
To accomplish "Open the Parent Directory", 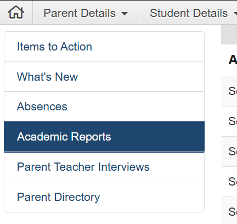I will (x=104, y=197).
